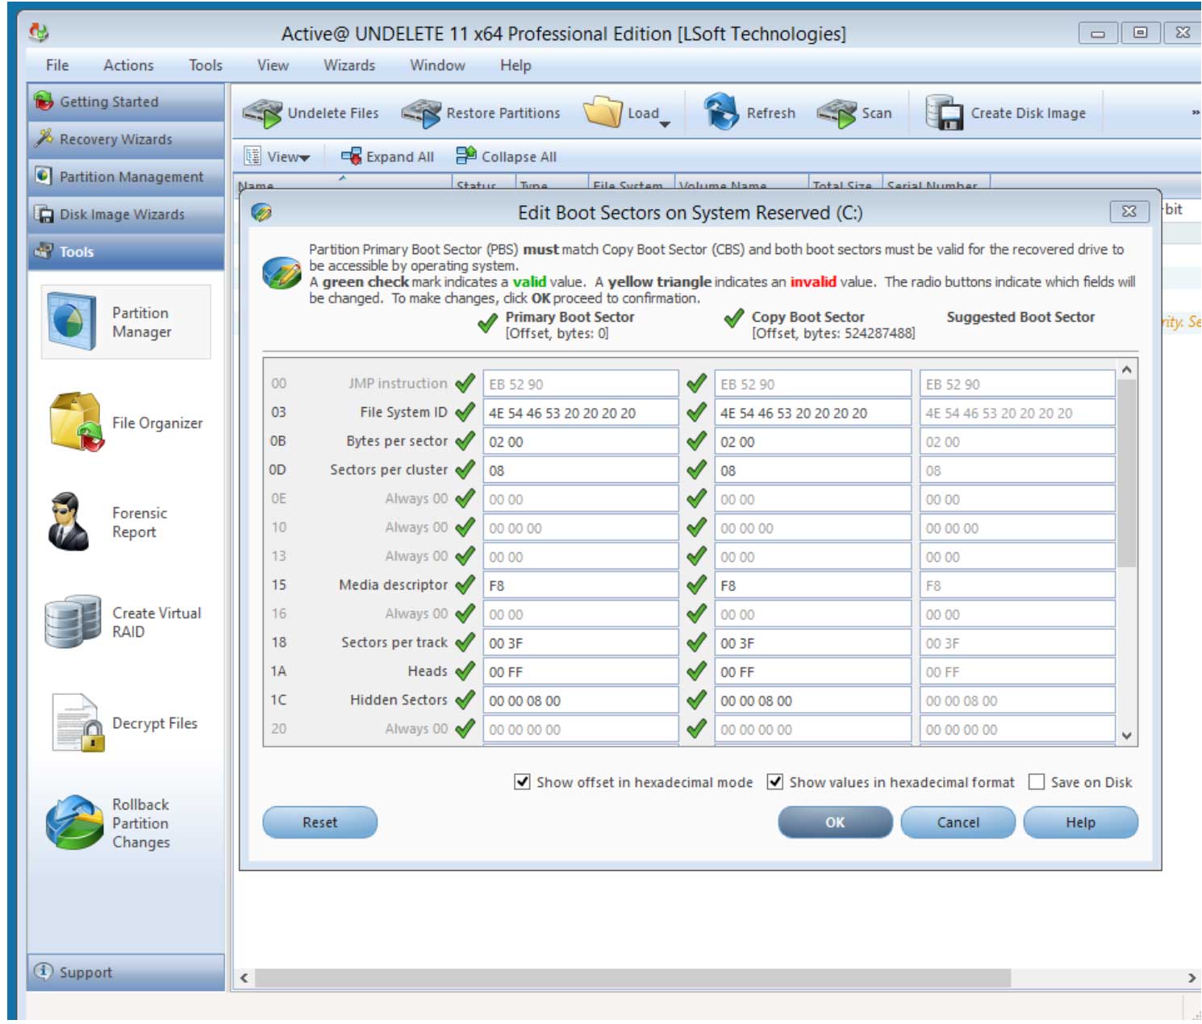Open the Wizards menu
Viewport: 1202px width, 1024px height.
pyautogui.click(x=348, y=65)
